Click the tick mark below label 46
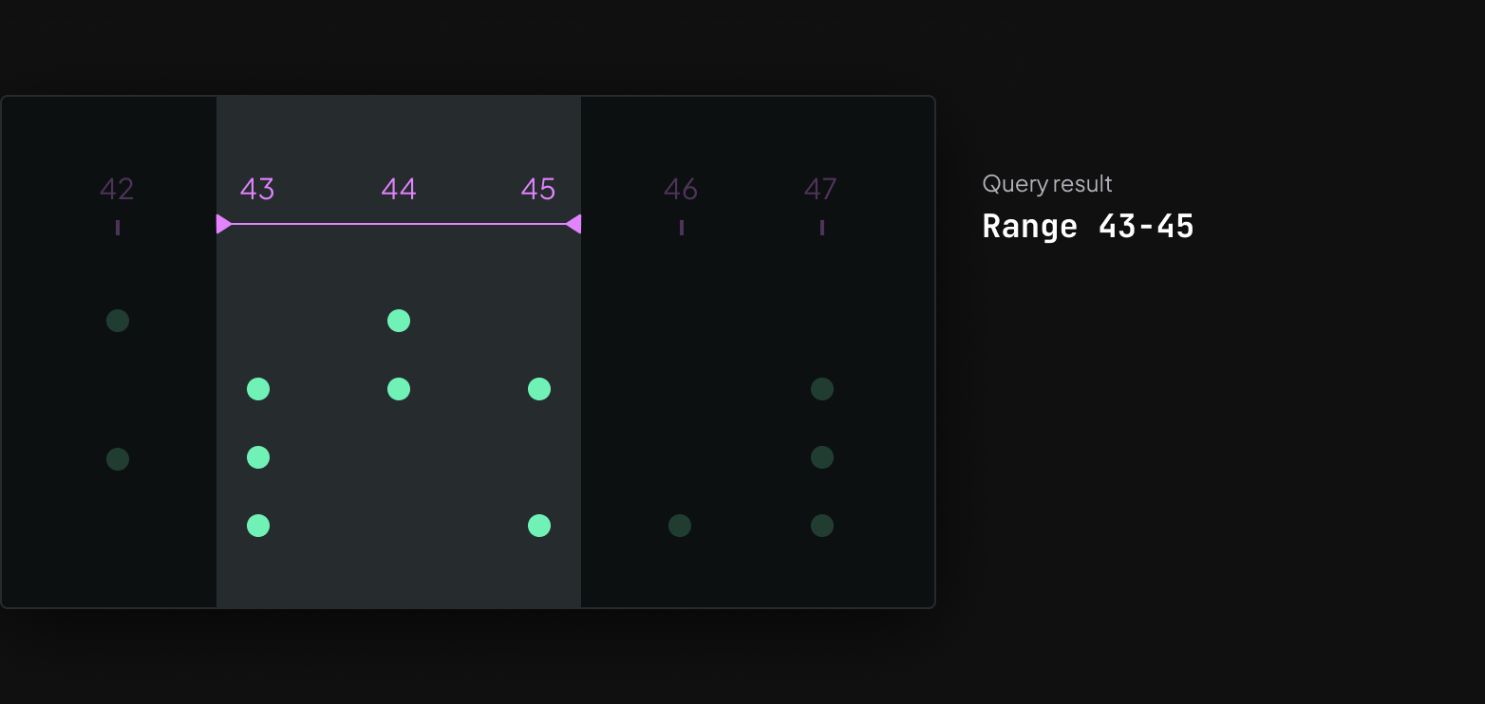Screen dimensions: 1485x704 point(680,227)
